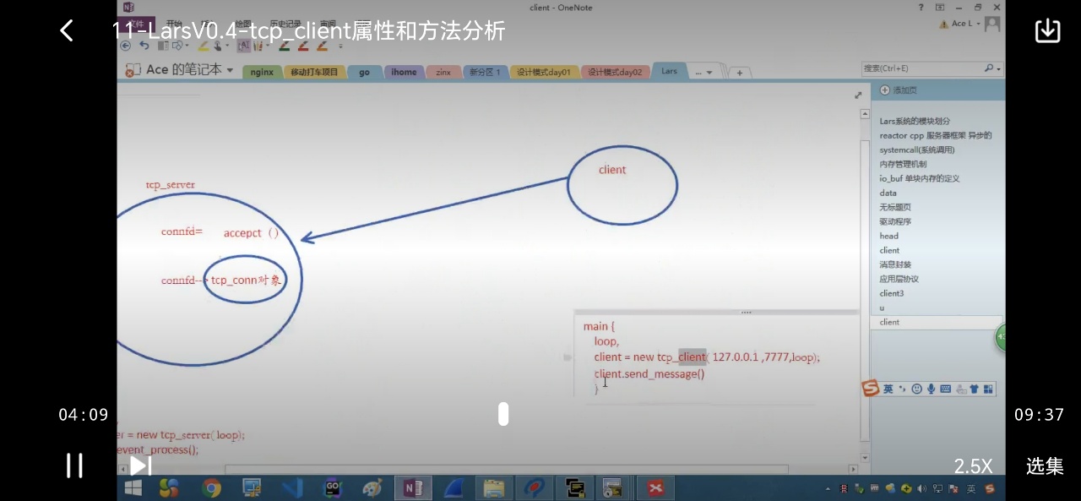Screen dimensions: 1081x501
Task: Expand the page to full view
Action: point(859,95)
